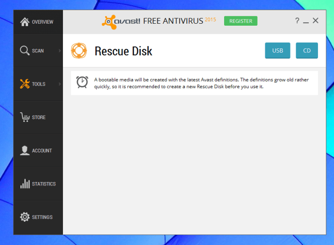Click the Avast orange logo
This screenshot has height=245, width=334.
[109, 22]
